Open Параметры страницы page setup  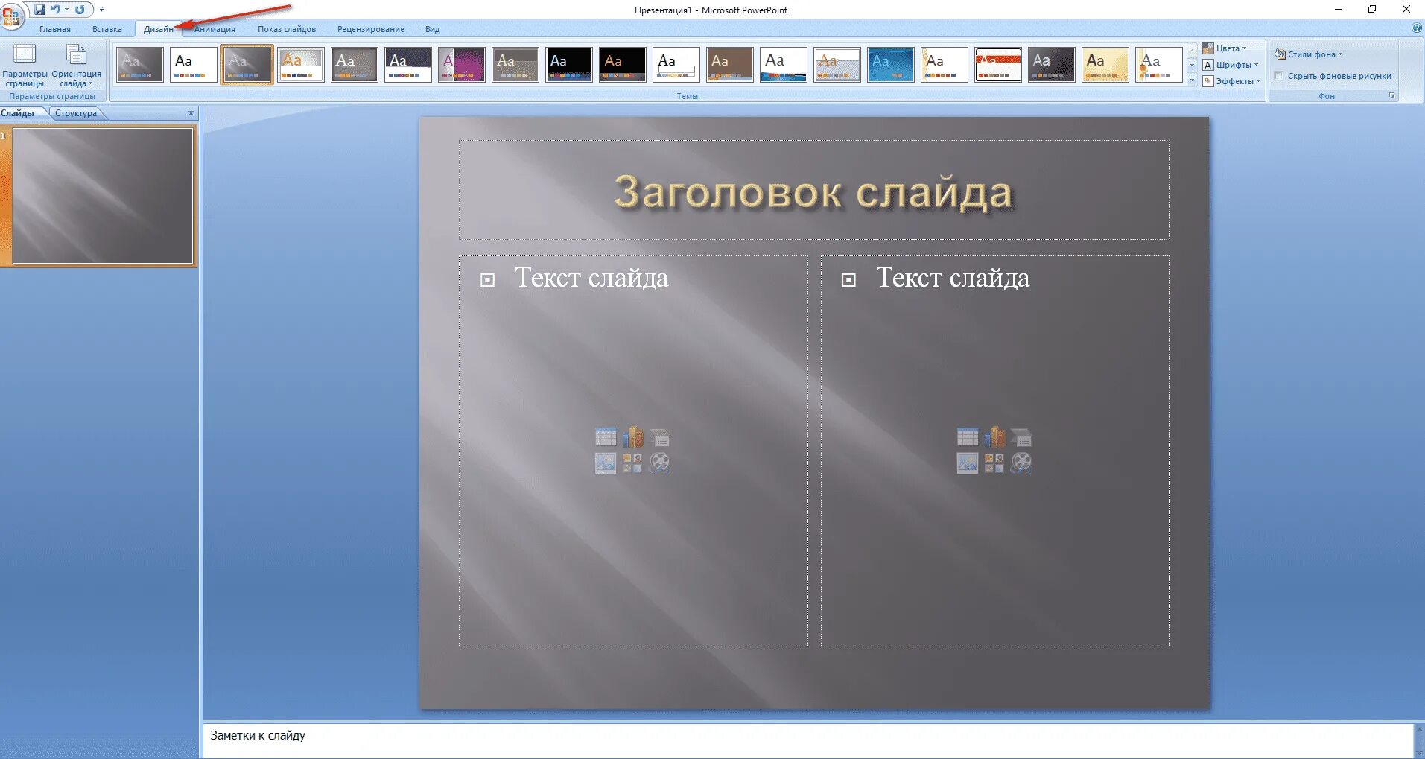[25, 66]
